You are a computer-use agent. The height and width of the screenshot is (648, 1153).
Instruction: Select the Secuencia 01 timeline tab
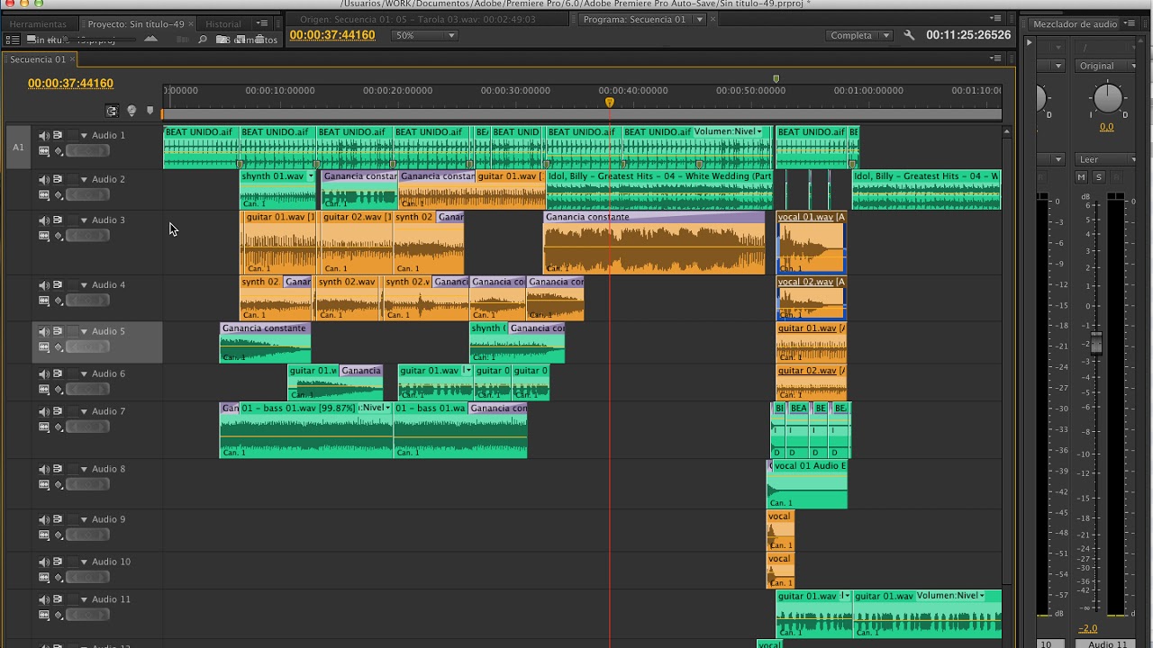point(38,59)
